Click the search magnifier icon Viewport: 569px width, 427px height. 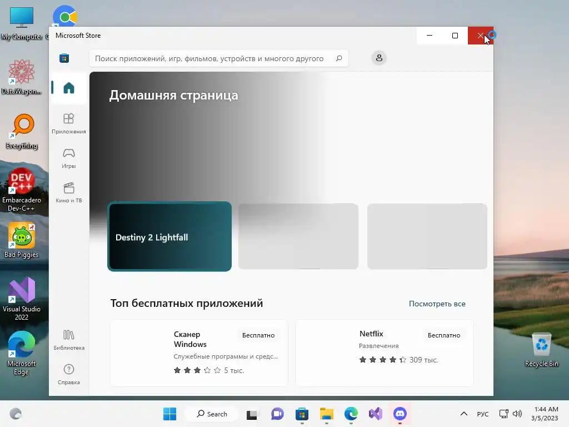pos(339,58)
